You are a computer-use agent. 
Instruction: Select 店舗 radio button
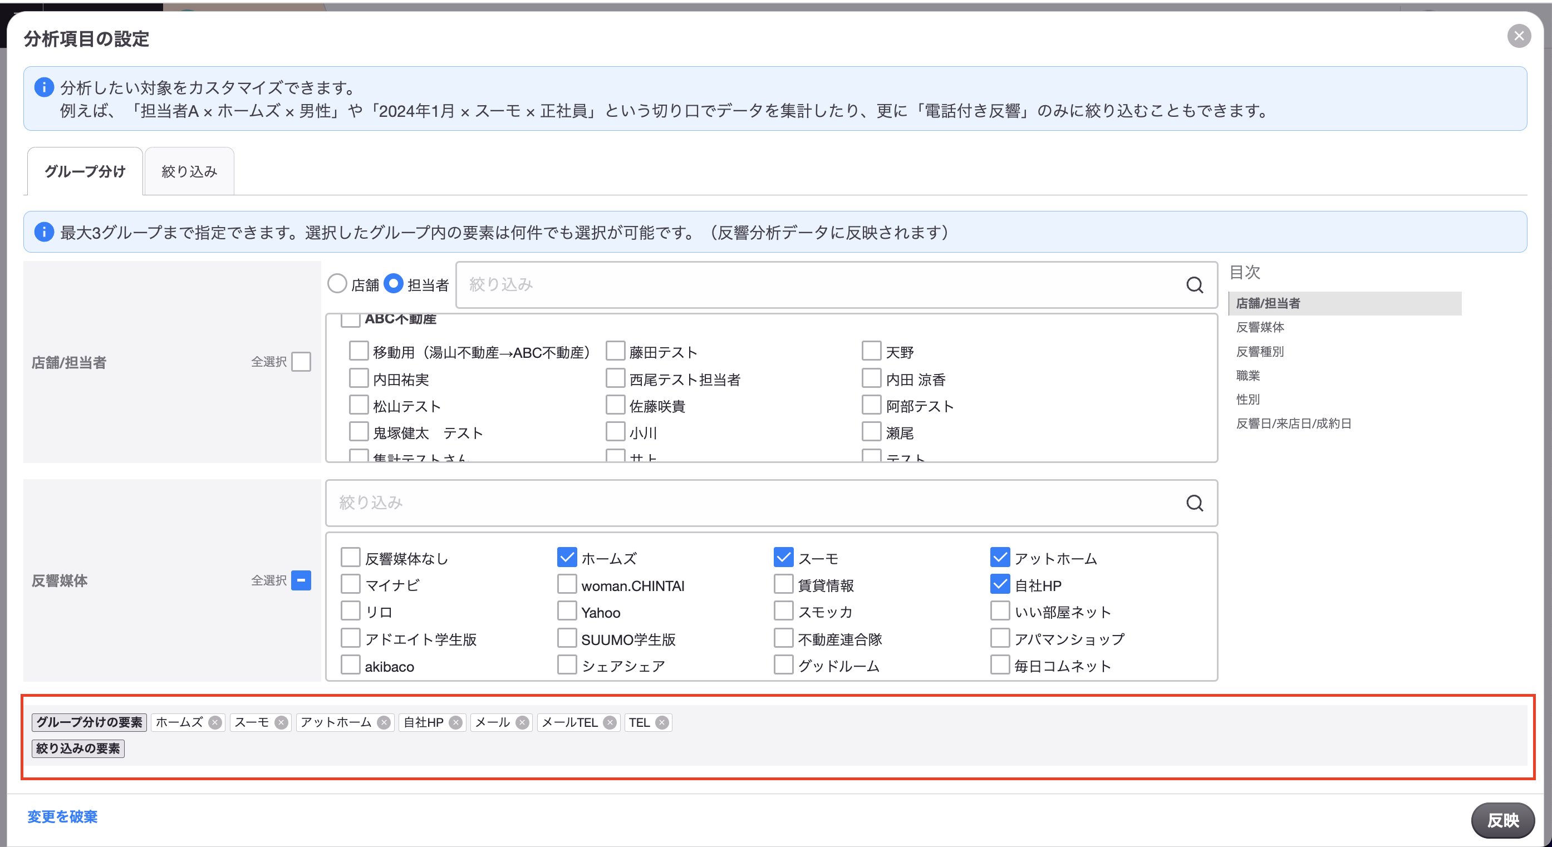(x=337, y=284)
